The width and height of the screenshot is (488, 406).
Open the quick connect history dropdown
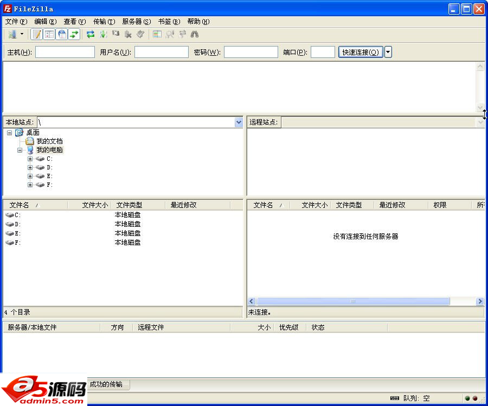(388, 52)
